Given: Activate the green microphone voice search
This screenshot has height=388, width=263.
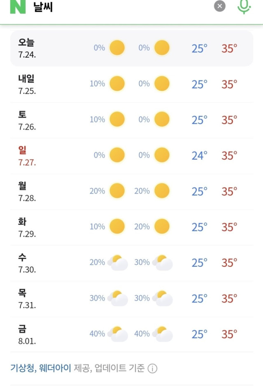Looking at the screenshot, I should 244,6.
